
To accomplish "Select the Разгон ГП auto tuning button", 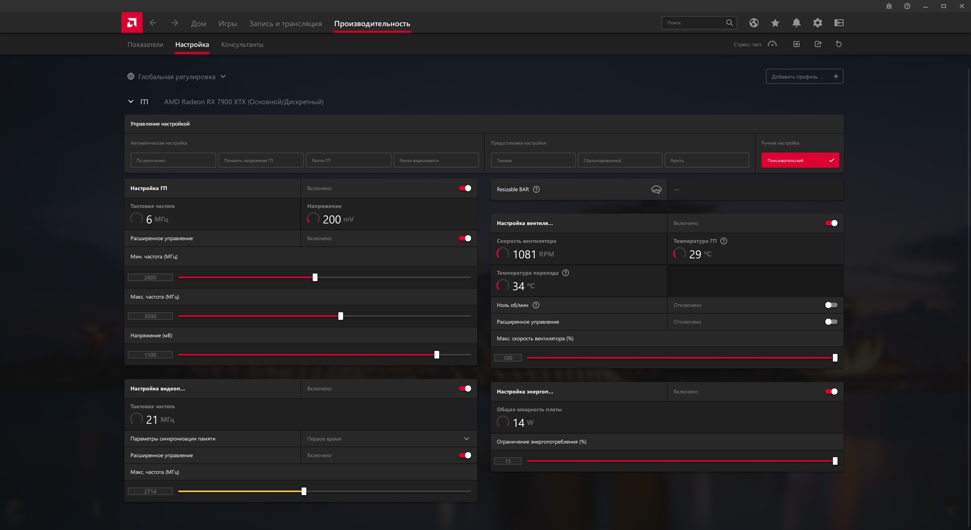I will [348, 160].
